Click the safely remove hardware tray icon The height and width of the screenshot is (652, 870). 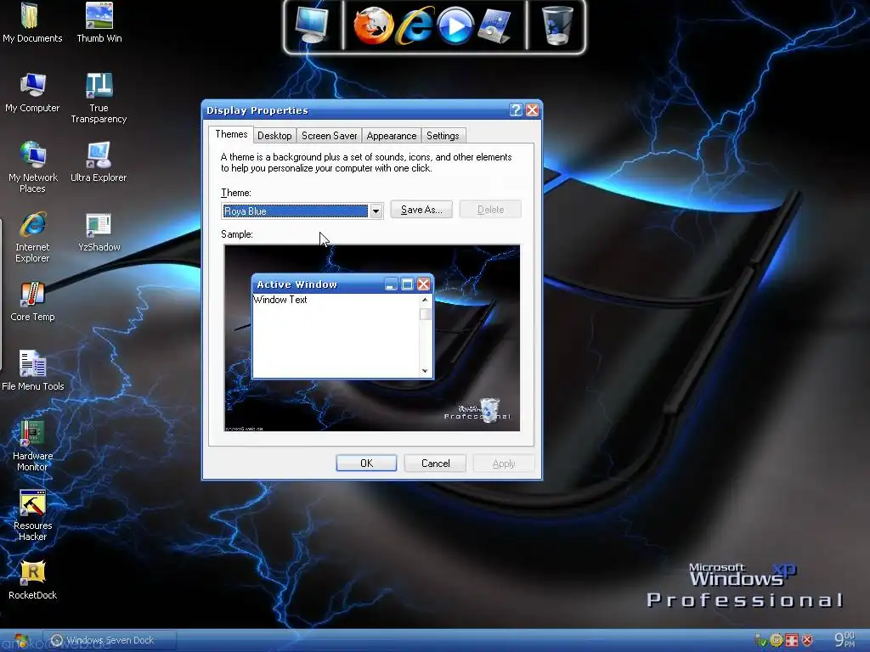760,640
